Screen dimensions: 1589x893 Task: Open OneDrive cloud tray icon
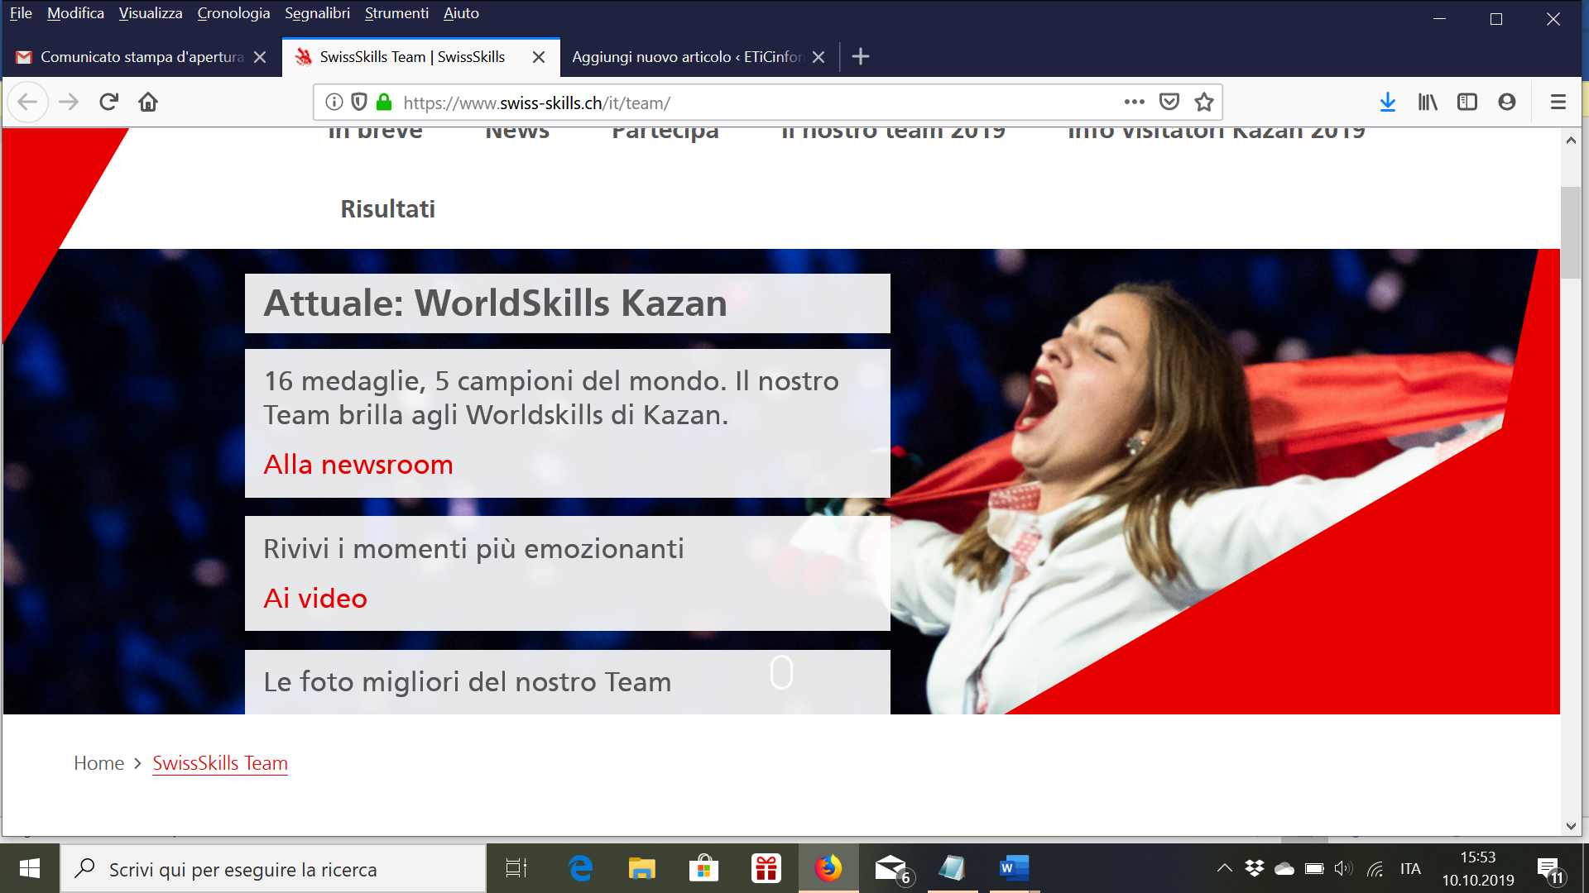click(x=1284, y=868)
